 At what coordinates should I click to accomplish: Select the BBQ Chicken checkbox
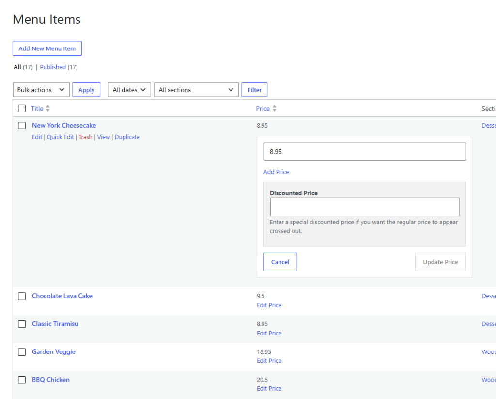(x=22, y=380)
